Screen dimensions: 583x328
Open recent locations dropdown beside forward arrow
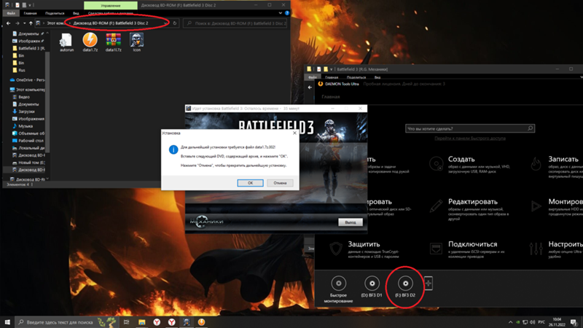point(25,23)
